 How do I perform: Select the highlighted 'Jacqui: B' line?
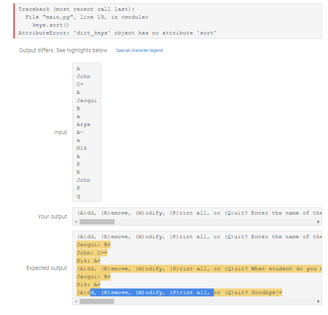[92, 245]
